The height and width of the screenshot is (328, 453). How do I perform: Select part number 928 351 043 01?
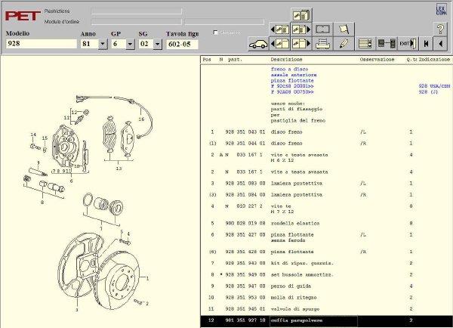(245, 132)
